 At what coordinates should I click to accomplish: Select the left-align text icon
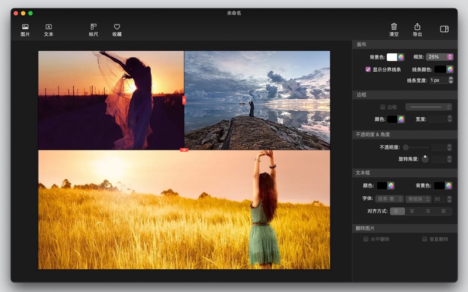[x=397, y=211]
